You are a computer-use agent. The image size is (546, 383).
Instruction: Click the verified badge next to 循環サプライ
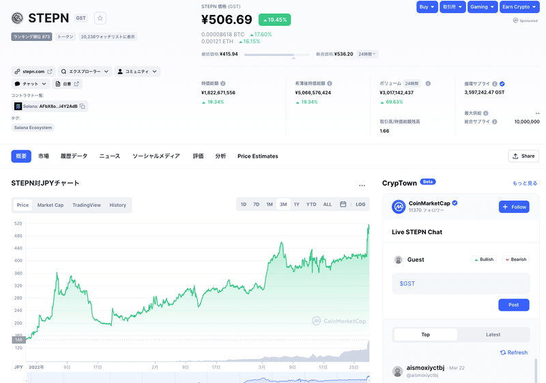[502, 83]
